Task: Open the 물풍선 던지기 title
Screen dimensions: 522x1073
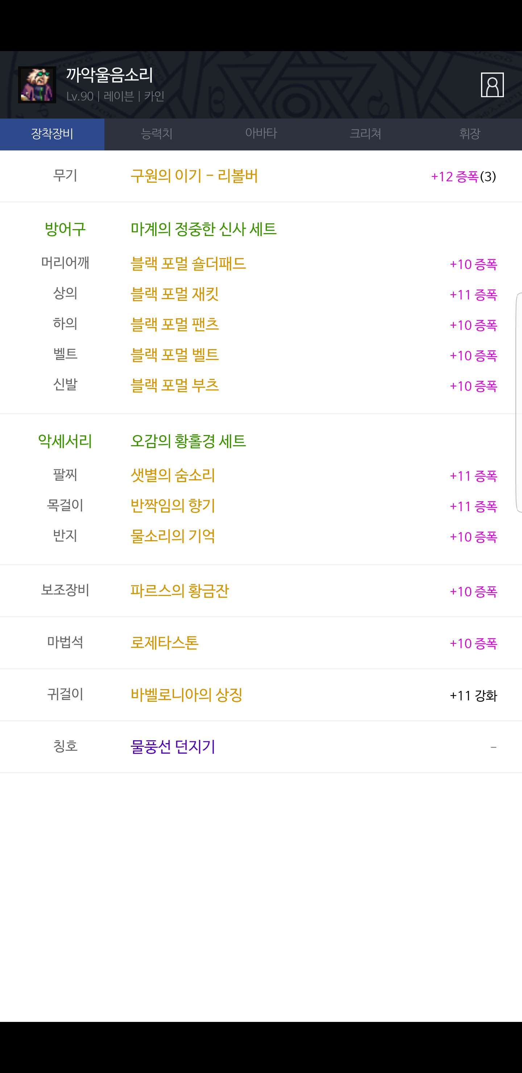Action: pyautogui.click(x=173, y=746)
